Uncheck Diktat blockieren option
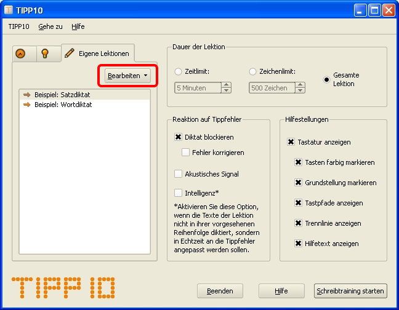 tap(179, 137)
